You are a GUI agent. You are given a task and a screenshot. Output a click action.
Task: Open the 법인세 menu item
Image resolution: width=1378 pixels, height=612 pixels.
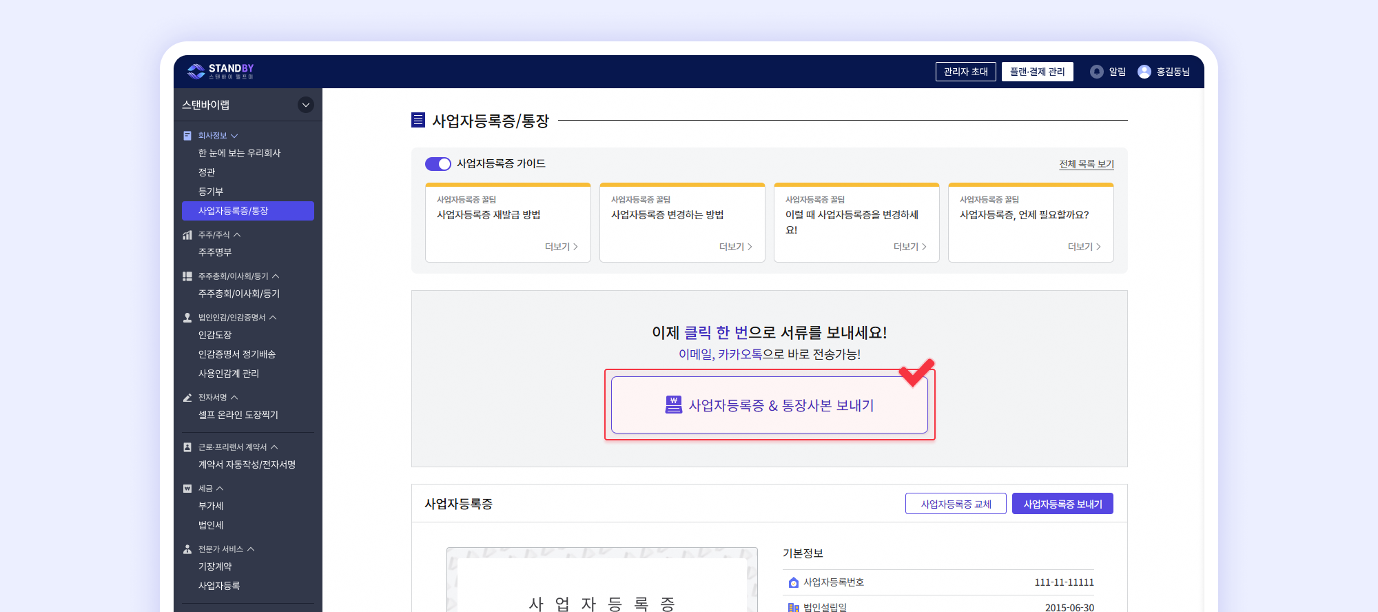(211, 525)
